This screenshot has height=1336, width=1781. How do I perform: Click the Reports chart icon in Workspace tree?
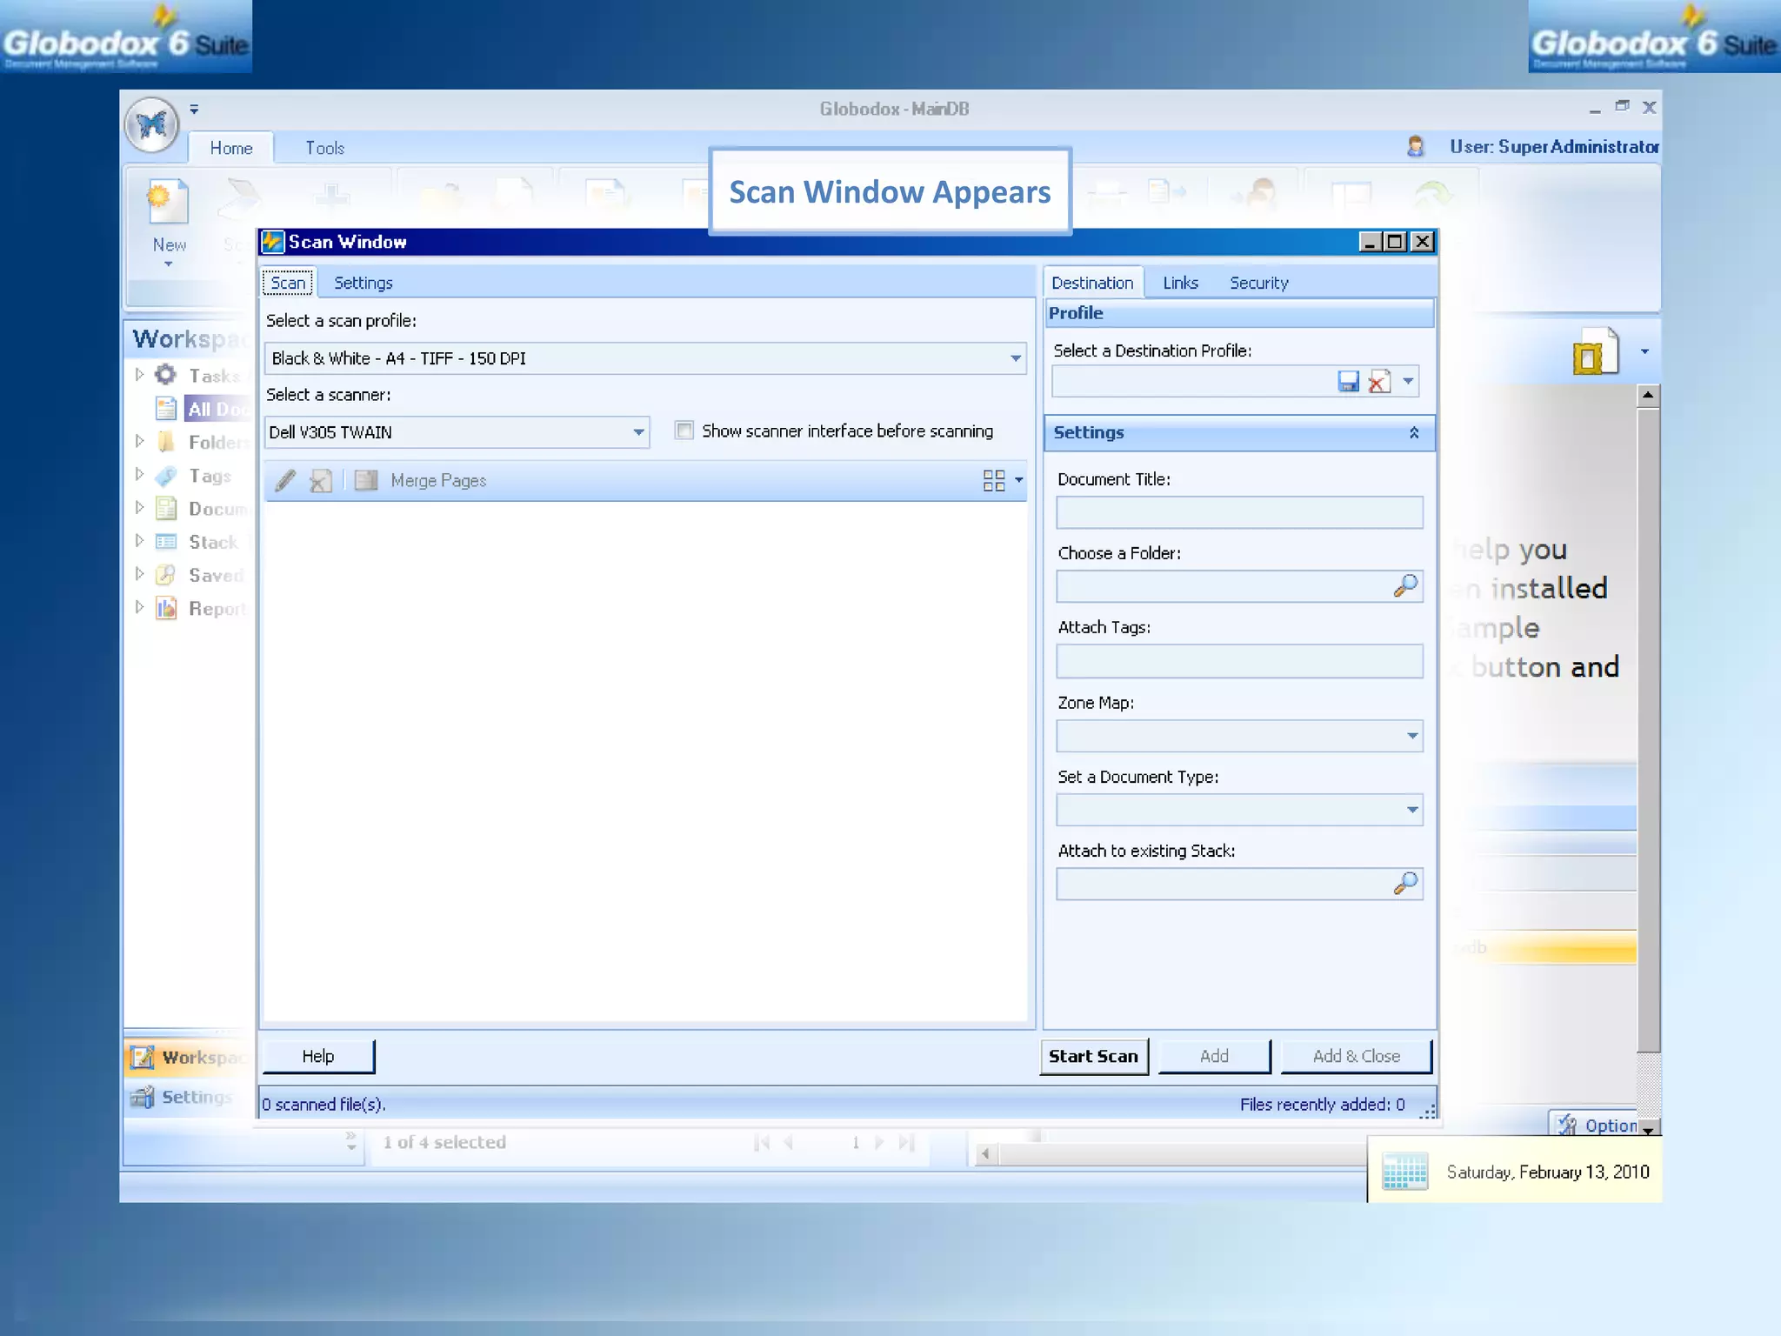pos(165,608)
